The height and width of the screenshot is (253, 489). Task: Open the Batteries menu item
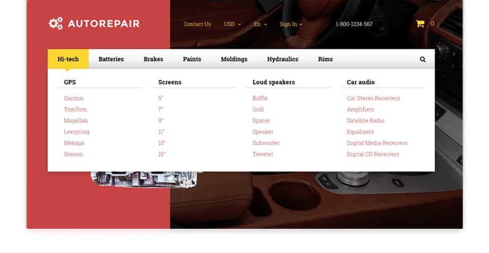pos(111,59)
